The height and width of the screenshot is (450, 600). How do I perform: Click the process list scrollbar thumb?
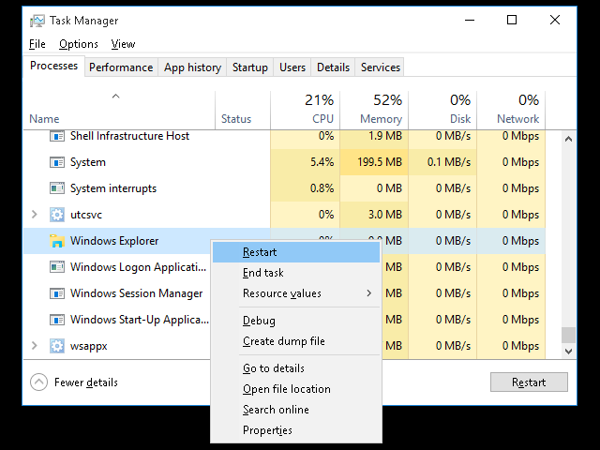point(569,336)
